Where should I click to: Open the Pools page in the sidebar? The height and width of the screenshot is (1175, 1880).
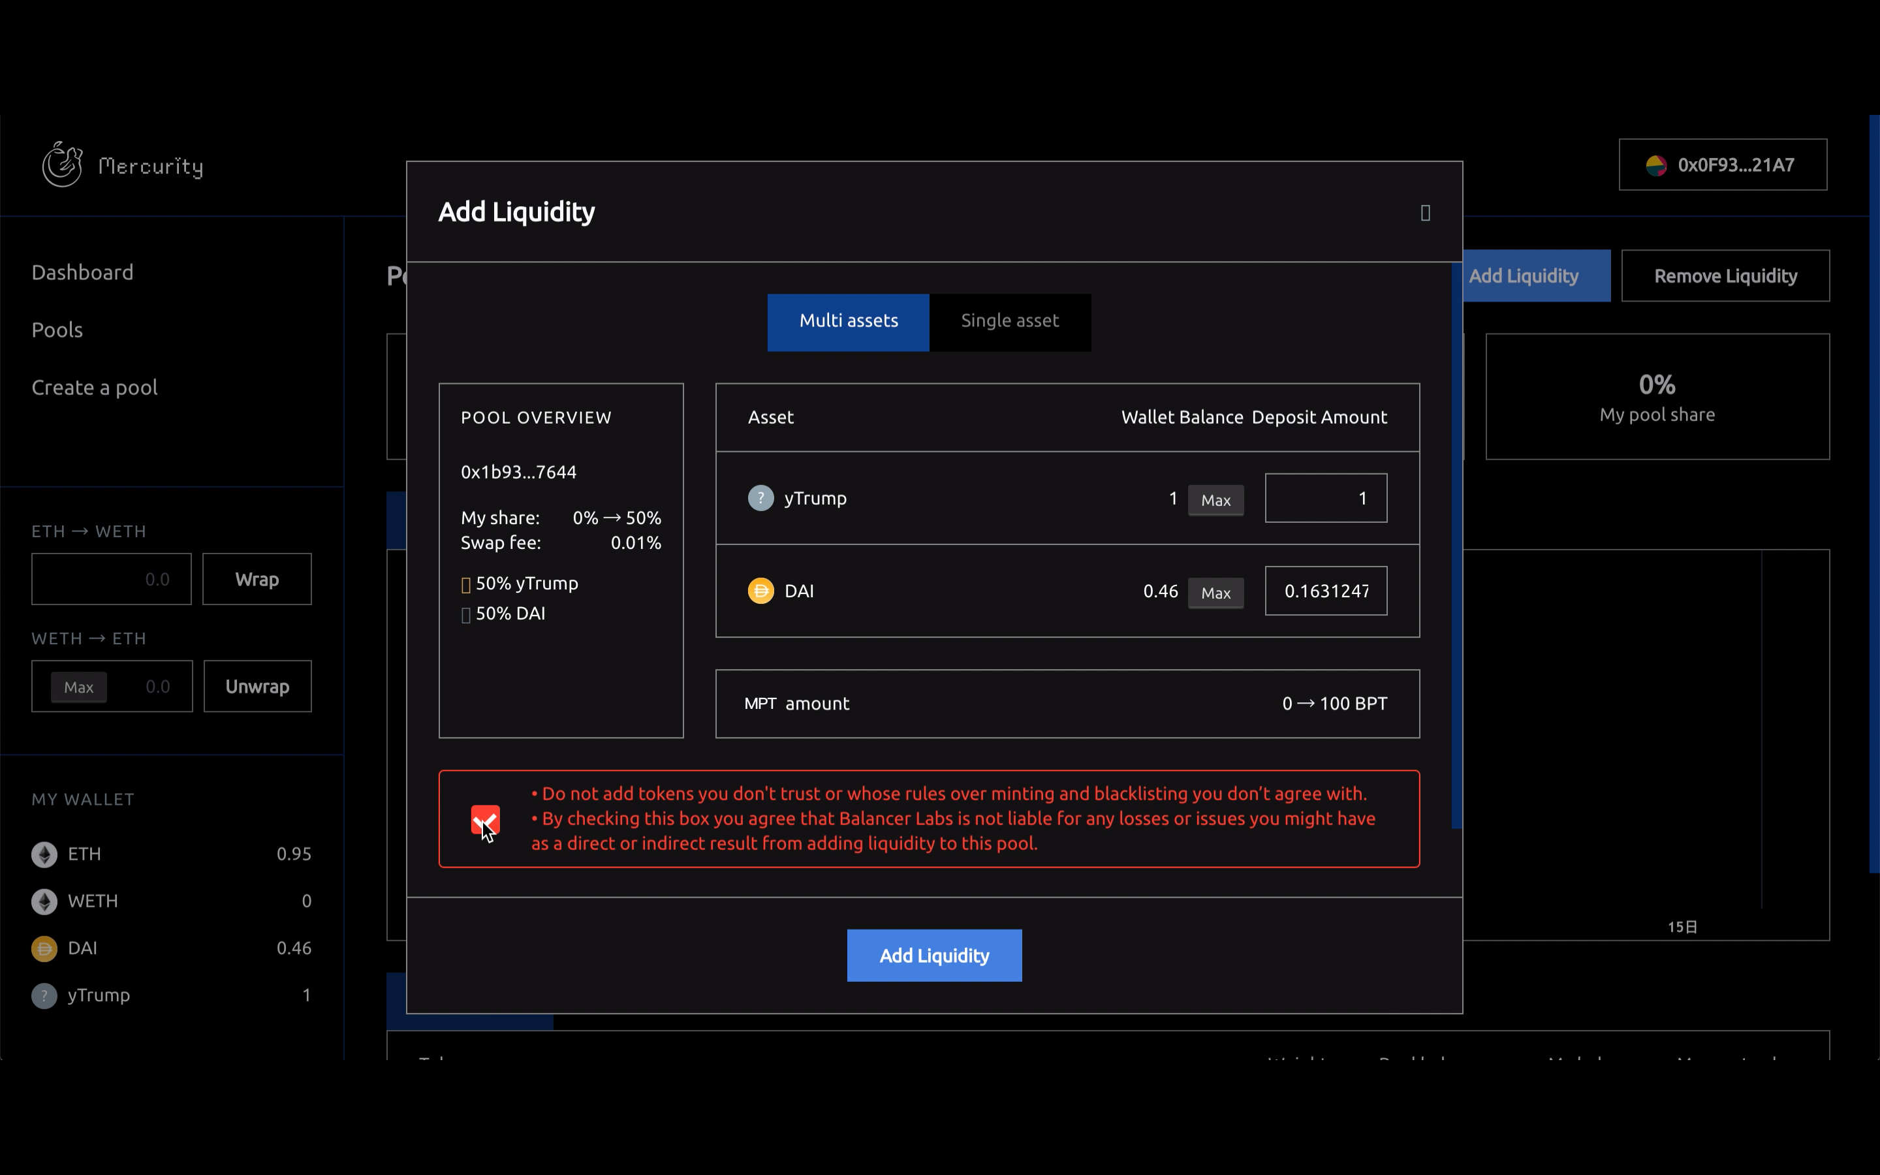point(57,330)
